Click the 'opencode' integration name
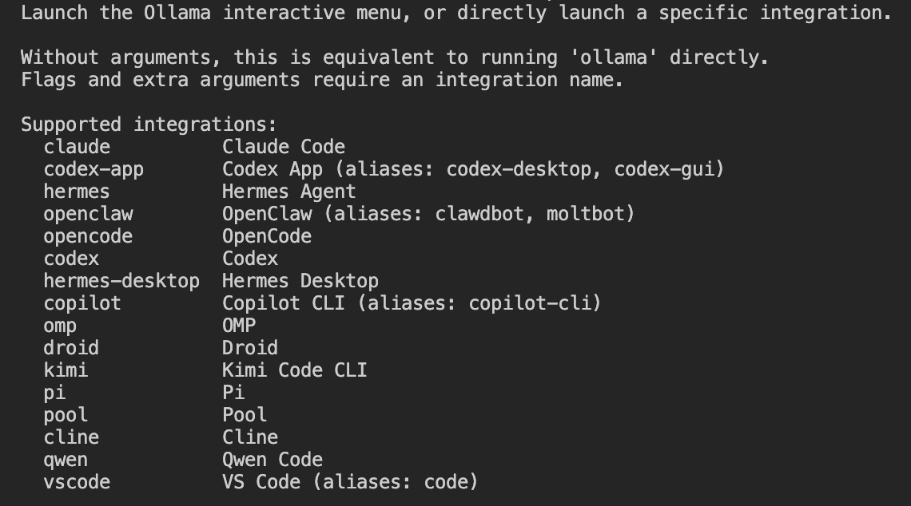 (x=89, y=237)
